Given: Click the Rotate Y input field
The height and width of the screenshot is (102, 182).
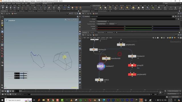Looking at the screenshot, I should [x=138, y=29].
